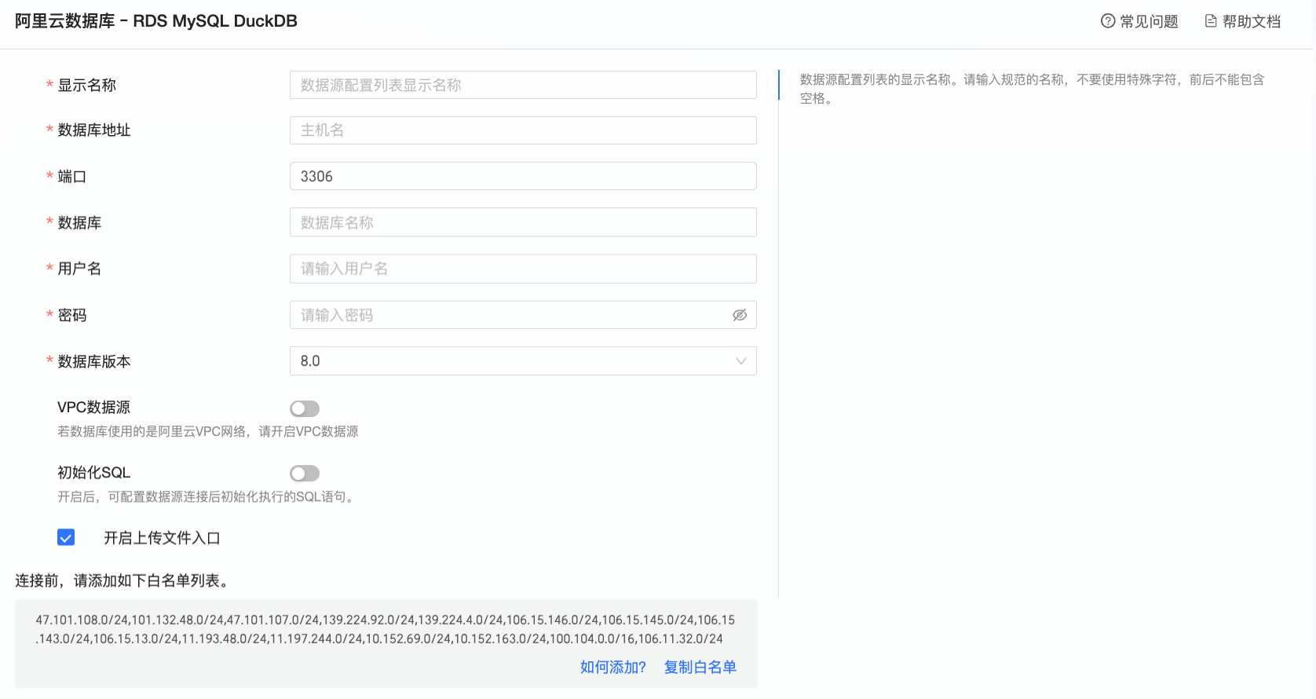Click into the 数据库地址 hostname field
The width and height of the screenshot is (1316, 699).
point(523,130)
